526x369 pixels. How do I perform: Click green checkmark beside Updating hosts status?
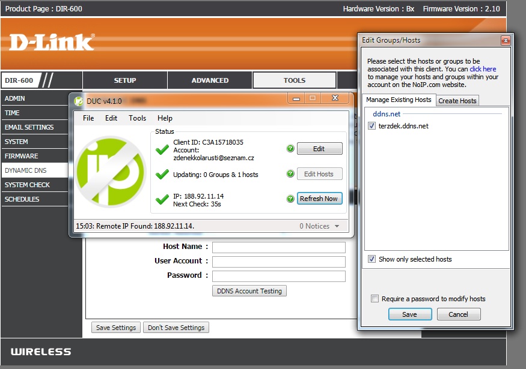[162, 174]
